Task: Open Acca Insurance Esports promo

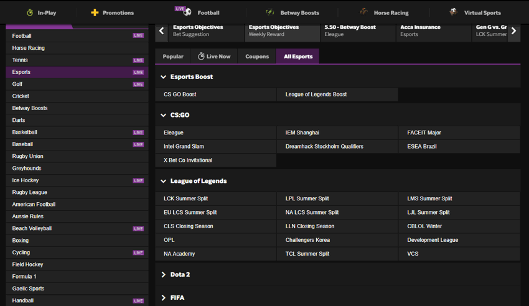Action: 434,32
